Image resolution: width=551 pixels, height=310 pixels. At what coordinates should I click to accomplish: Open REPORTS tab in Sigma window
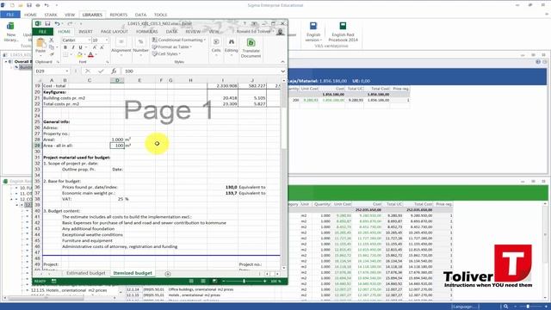coord(119,15)
